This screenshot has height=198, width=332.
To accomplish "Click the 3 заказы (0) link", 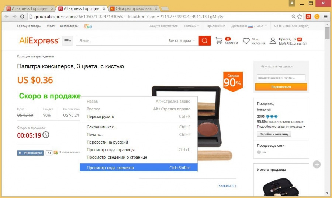I will pos(227,186).
